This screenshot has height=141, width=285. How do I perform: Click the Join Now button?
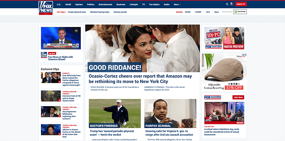[238, 97]
